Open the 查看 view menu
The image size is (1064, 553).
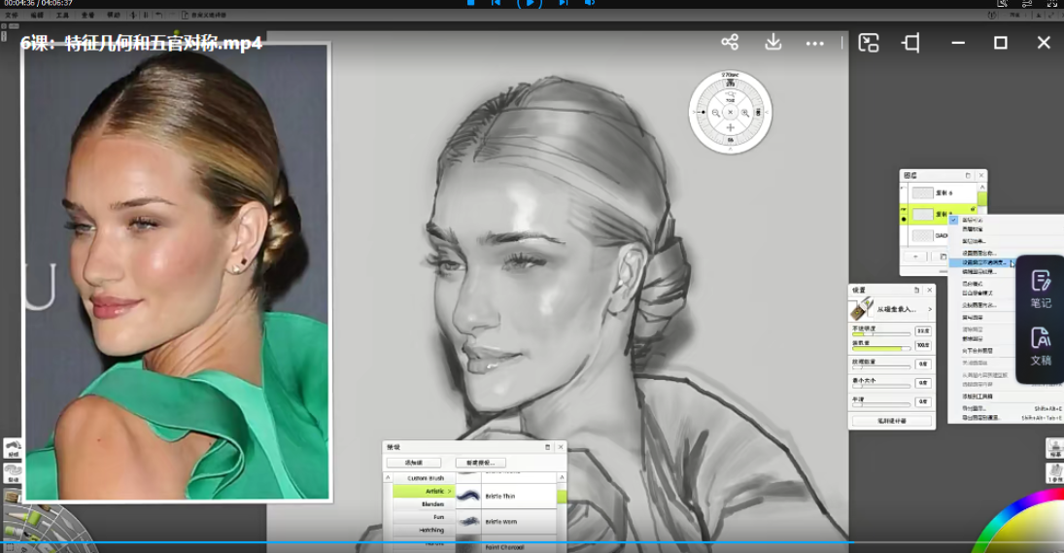tap(87, 15)
